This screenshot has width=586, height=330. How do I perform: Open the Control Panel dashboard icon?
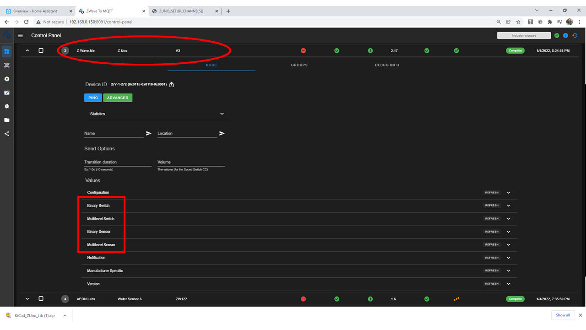[6, 51]
